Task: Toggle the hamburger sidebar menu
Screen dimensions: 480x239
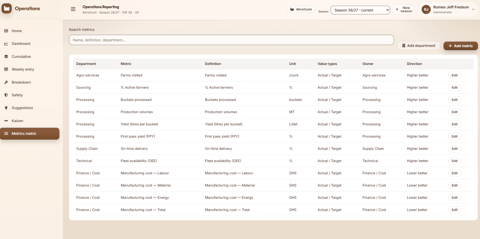Action: 73,9
